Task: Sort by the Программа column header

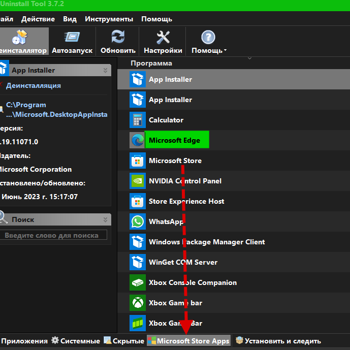Action: click(x=151, y=63)
